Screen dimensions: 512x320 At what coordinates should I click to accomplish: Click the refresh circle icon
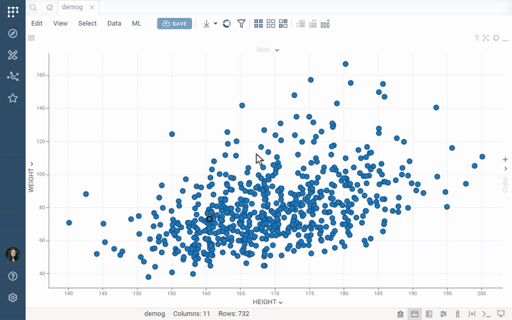click(227, 24)
